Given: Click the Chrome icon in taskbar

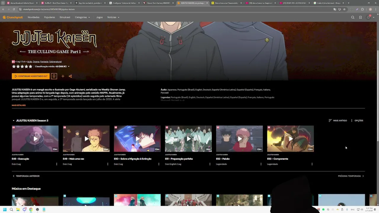Looking at the screenshot, I should [31, 209].
